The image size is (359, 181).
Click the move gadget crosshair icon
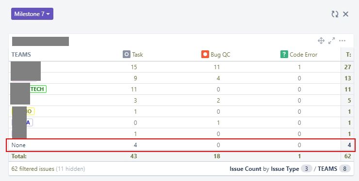321,41
